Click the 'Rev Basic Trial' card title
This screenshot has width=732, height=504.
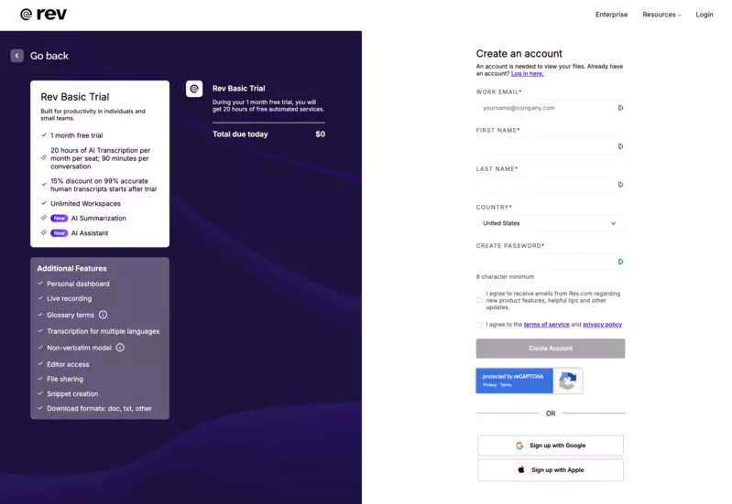pyautogui.click(x=75, y=97)
